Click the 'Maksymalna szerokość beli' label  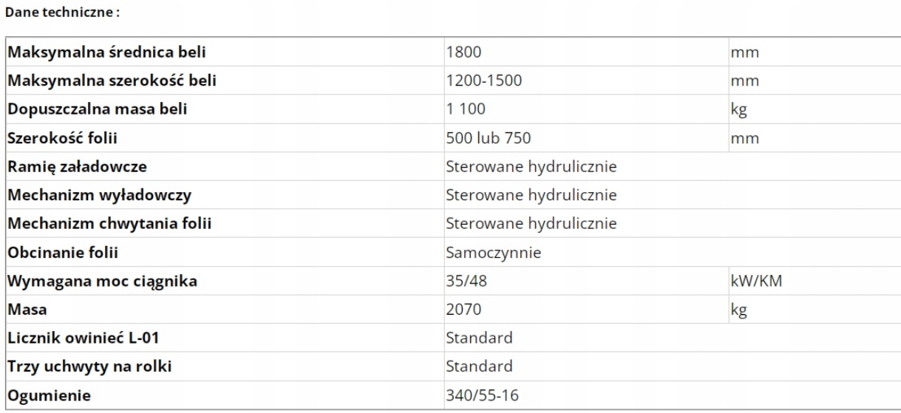[x=112, y=81]
